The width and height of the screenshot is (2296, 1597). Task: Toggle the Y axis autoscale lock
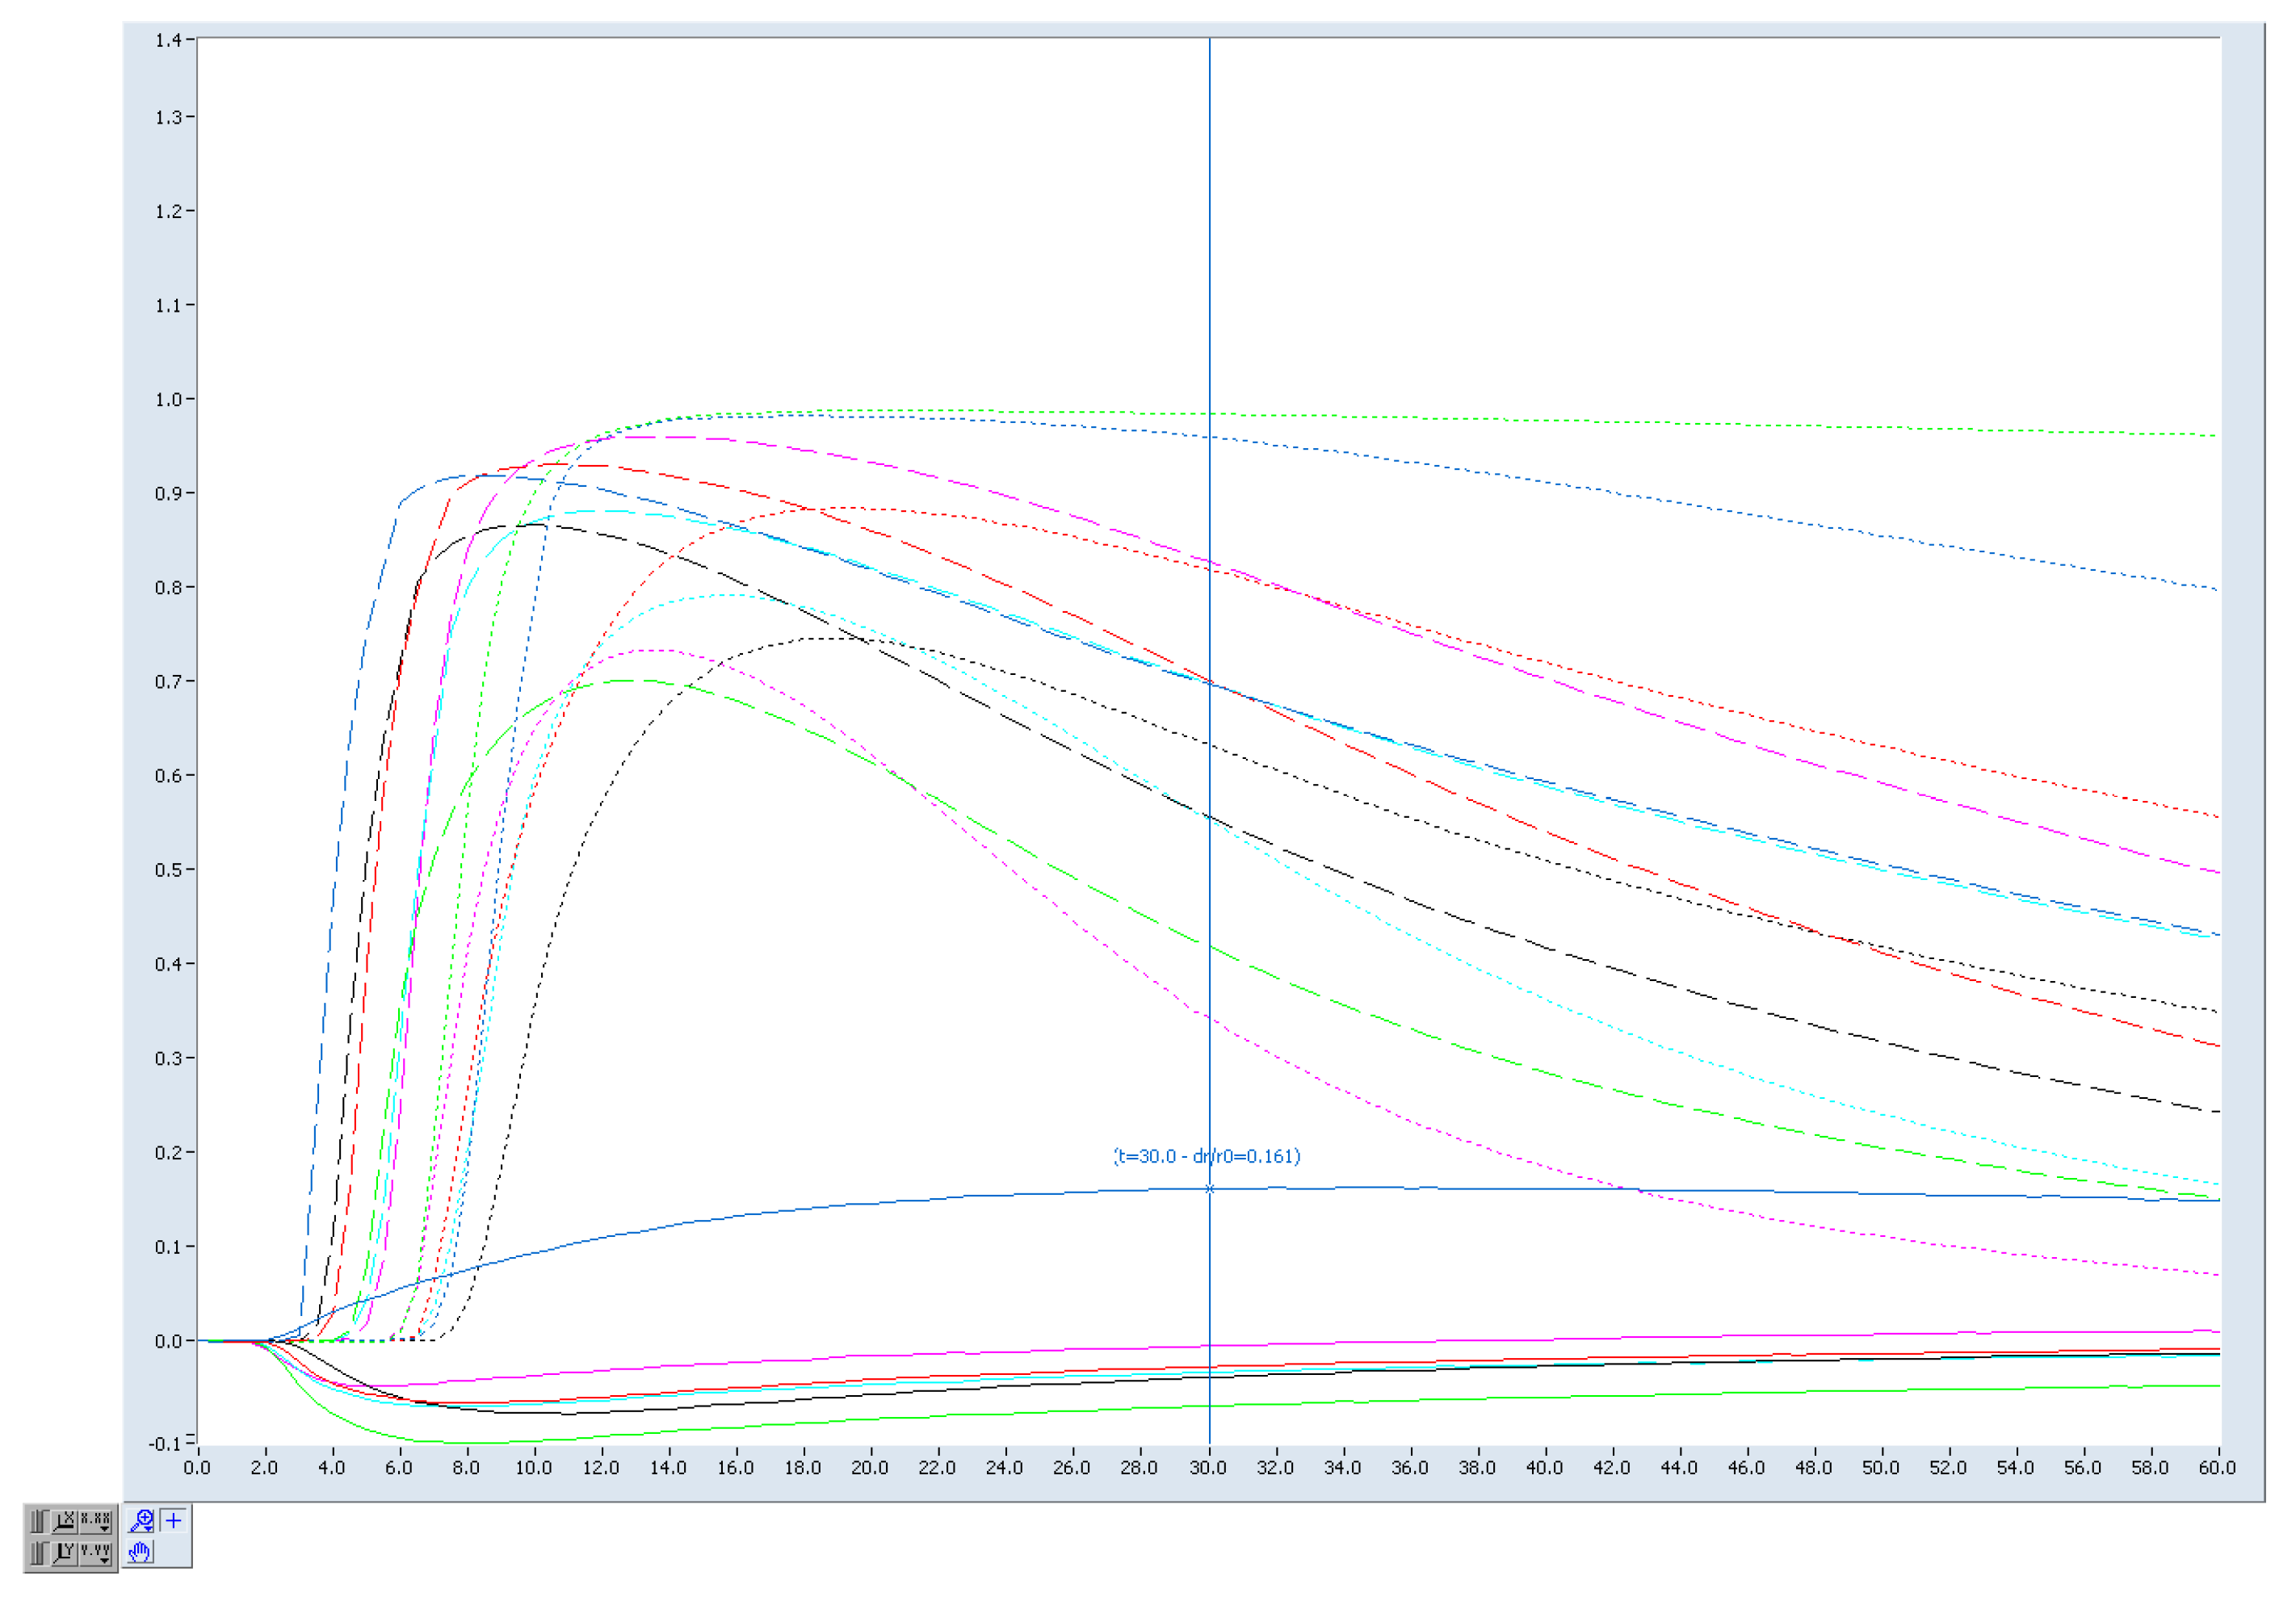(39, 1554)
